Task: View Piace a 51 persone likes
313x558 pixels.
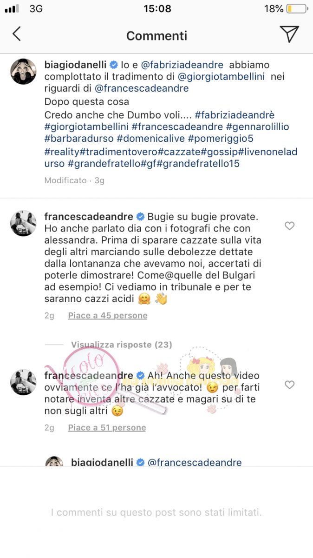Action: (x=107, y=427)
